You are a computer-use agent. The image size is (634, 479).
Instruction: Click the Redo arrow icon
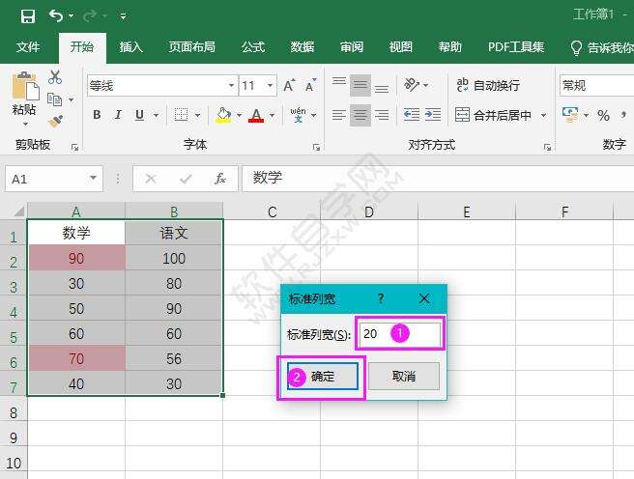click(x=90, y=16)
